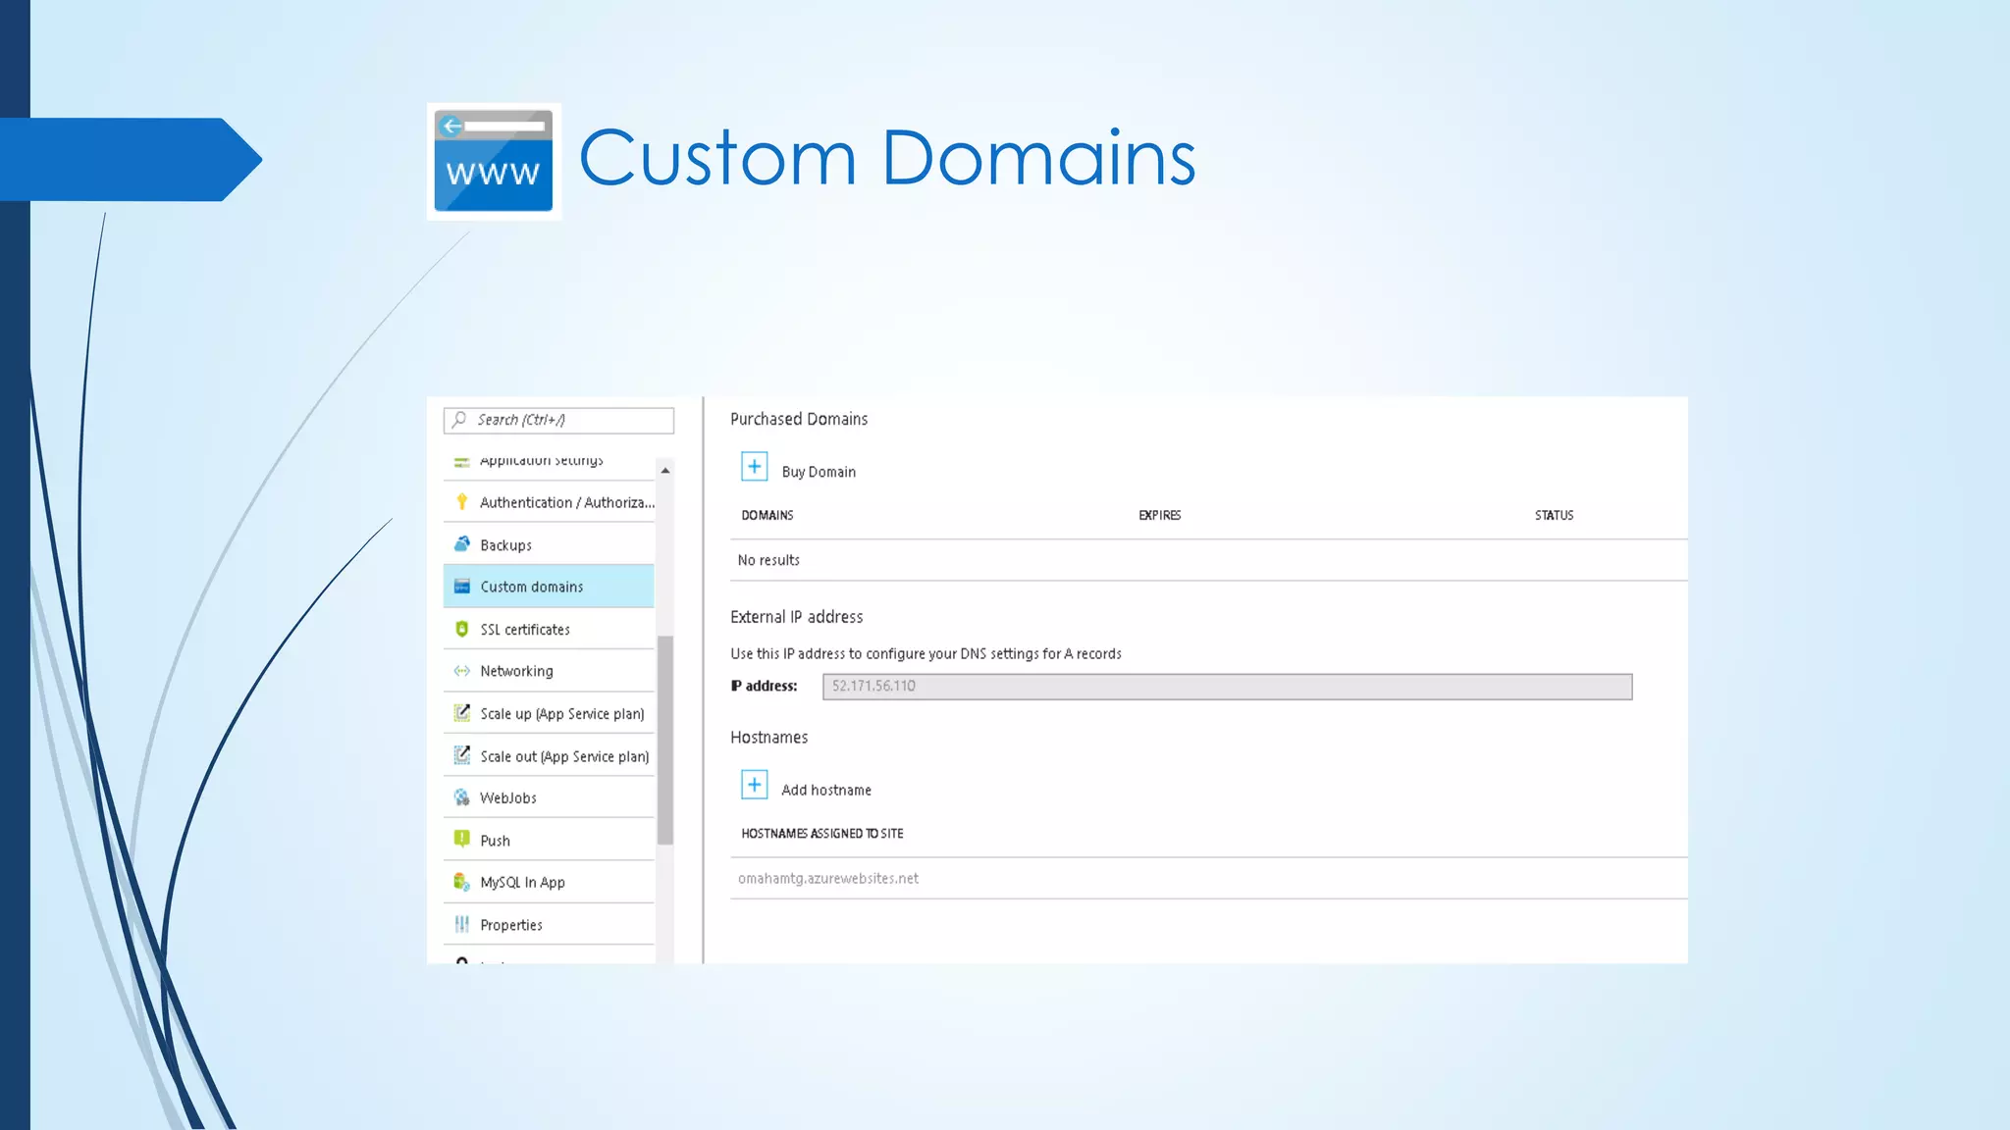Open MySQL In App entry

pos(549,882)
